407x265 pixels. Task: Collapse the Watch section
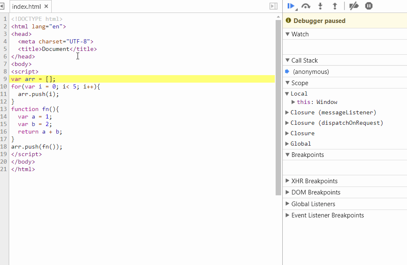click(287, 34)
